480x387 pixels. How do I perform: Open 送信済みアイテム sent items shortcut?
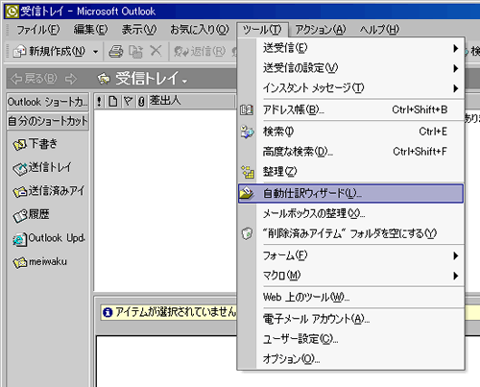(49, 191)
